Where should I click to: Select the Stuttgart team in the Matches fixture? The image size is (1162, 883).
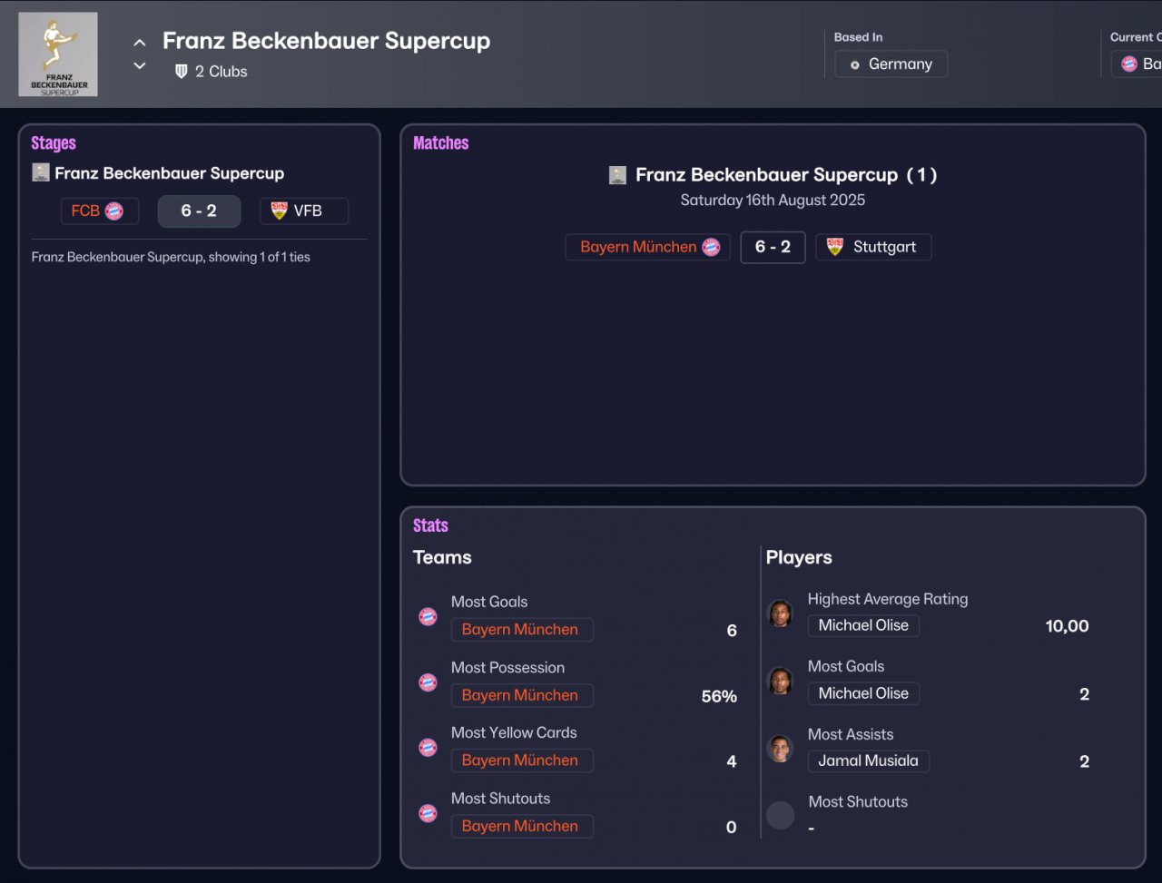click(x=873, y=247)
